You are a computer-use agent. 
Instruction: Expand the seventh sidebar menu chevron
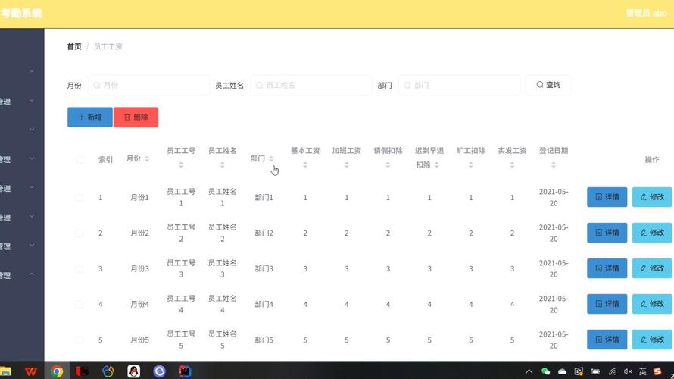click(32, 245)
